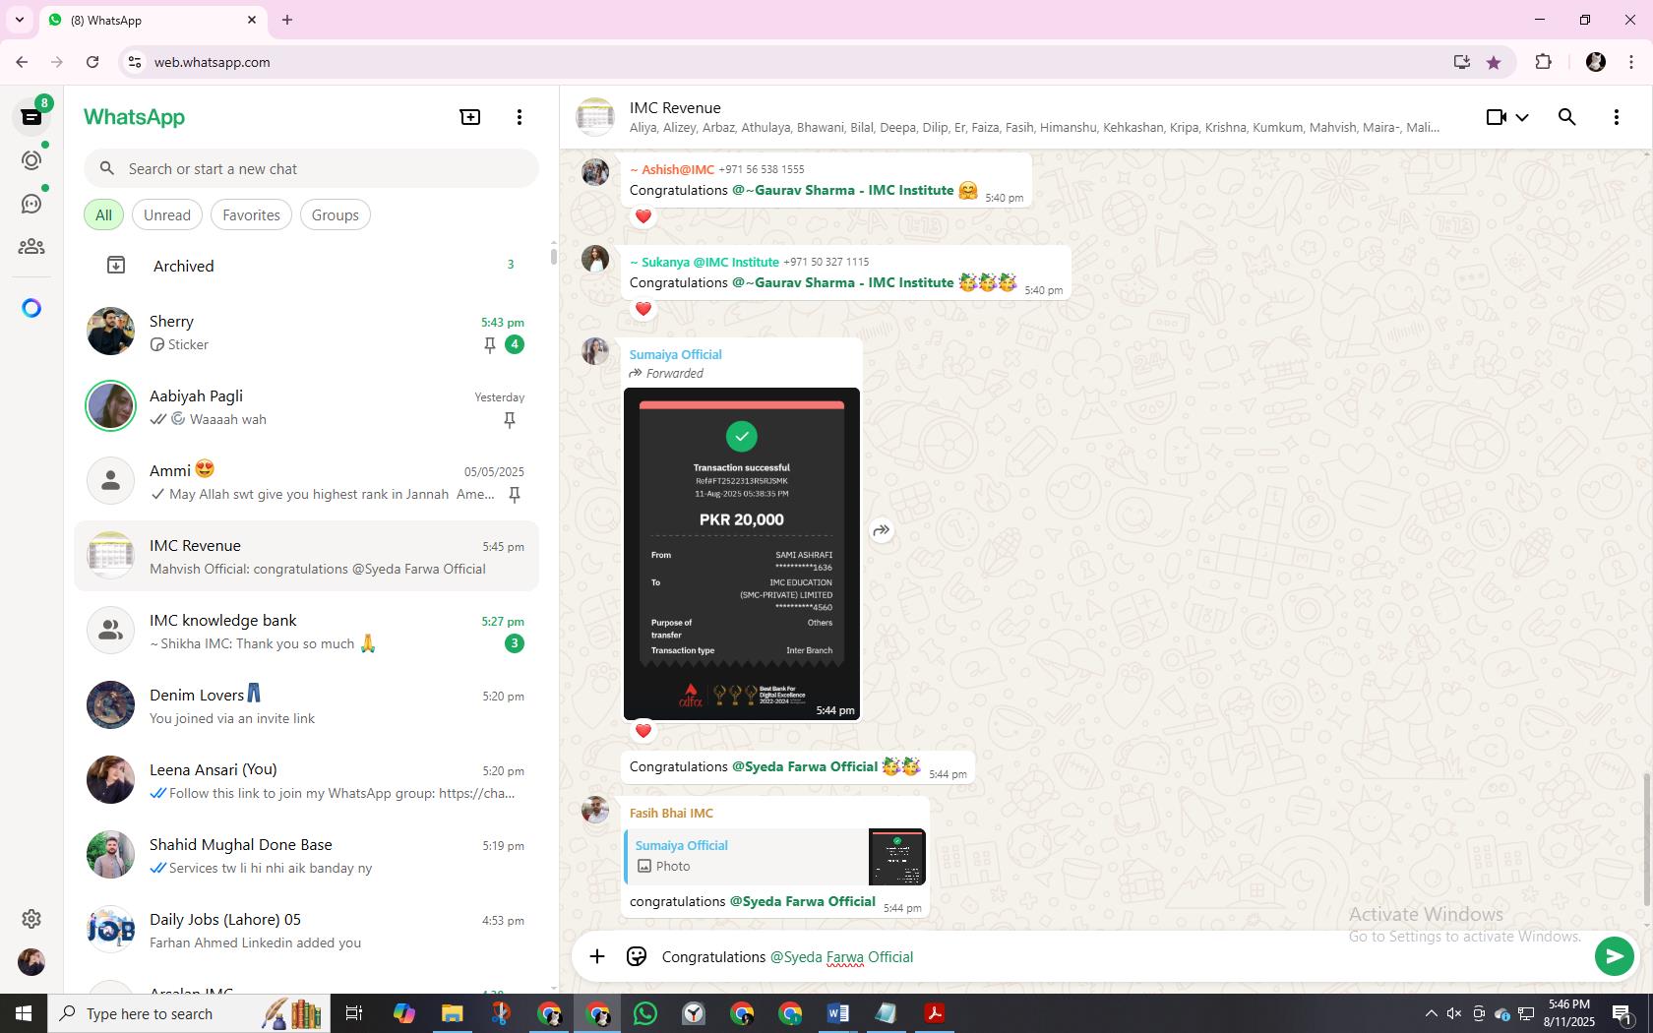
Task: Open the Communities icon
Action: pos(31,247)
